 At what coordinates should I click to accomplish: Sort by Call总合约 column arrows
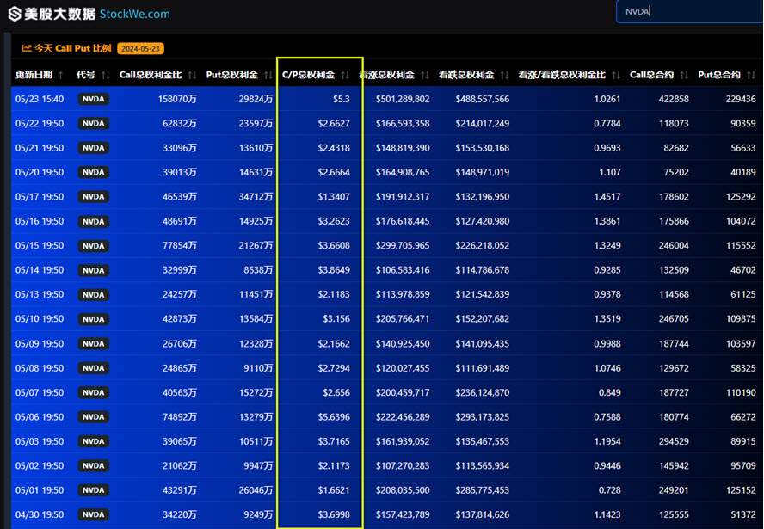(x=685, y=75)
